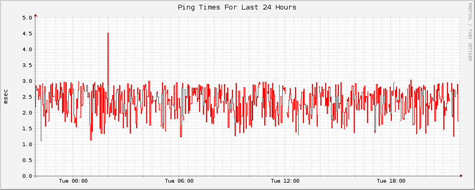
Task: Click the "Tue 12:00" time label
Action: click(285, 181)
